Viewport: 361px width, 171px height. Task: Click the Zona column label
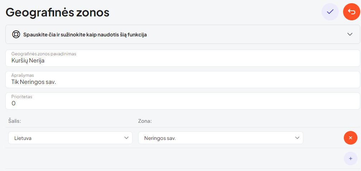145,121
